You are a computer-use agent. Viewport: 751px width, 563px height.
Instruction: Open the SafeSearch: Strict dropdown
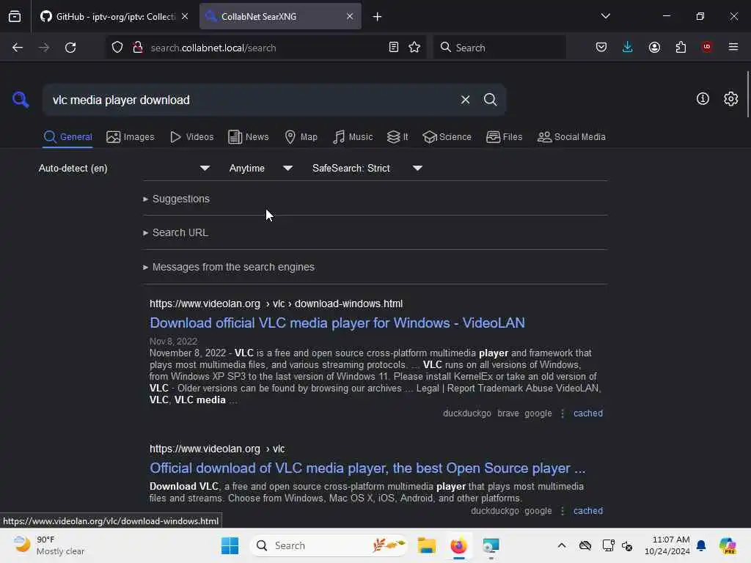click(x=367, y=168)
